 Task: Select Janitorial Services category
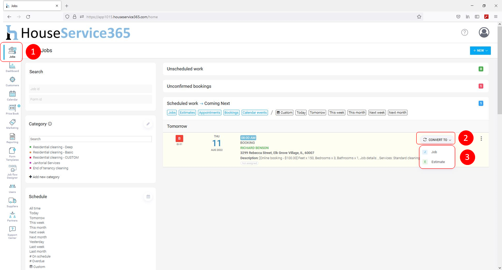coord(46,163)
